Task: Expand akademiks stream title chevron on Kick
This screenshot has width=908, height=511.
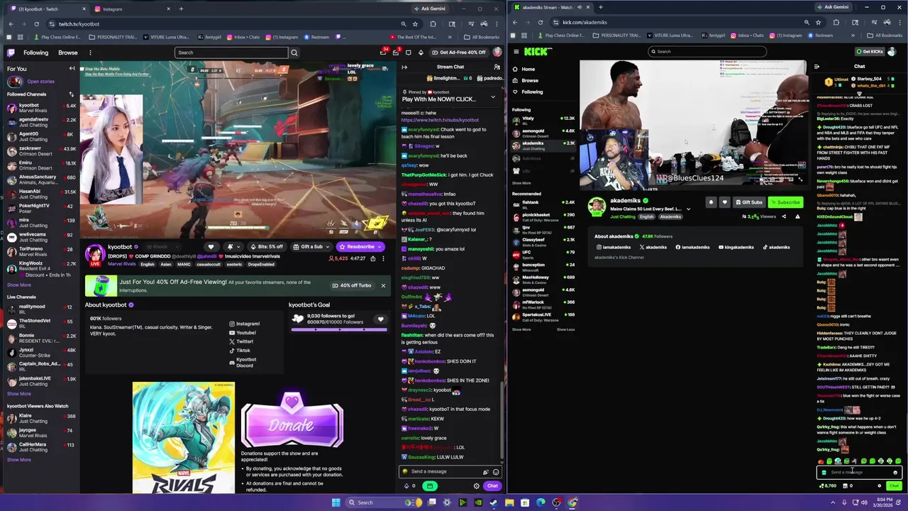Action: 688,209
